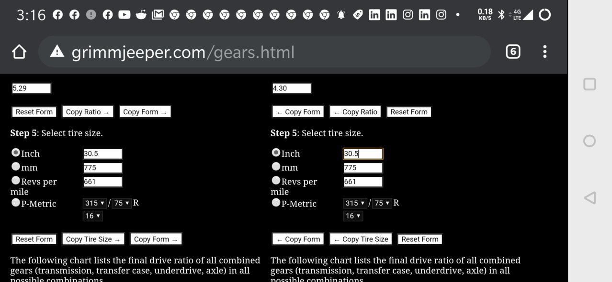Click ← Copy Tire Size button
Viewport: 612px width, 282px height.
point(361,239)
